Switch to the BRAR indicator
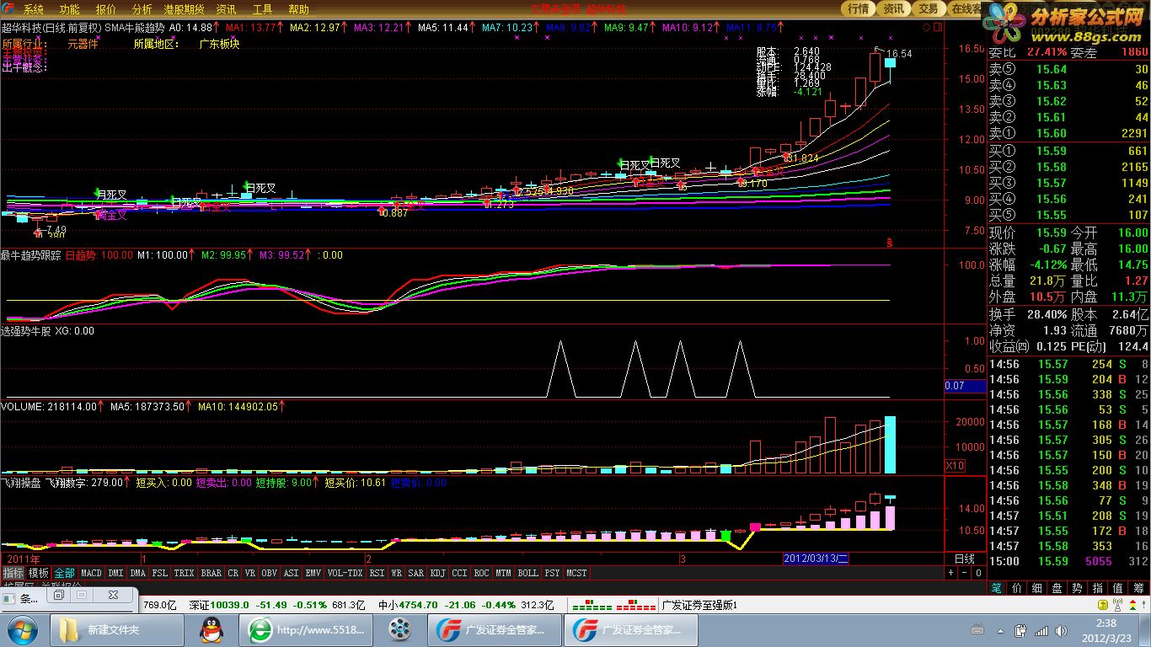This screenshot has width=1151, height=647. point(211,573)
